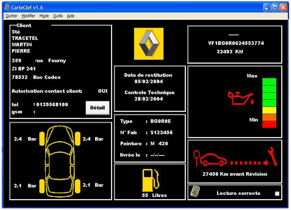This screenshot has height=210, width=291.
Task: Open the Outils menu
Action: (58, 16)
